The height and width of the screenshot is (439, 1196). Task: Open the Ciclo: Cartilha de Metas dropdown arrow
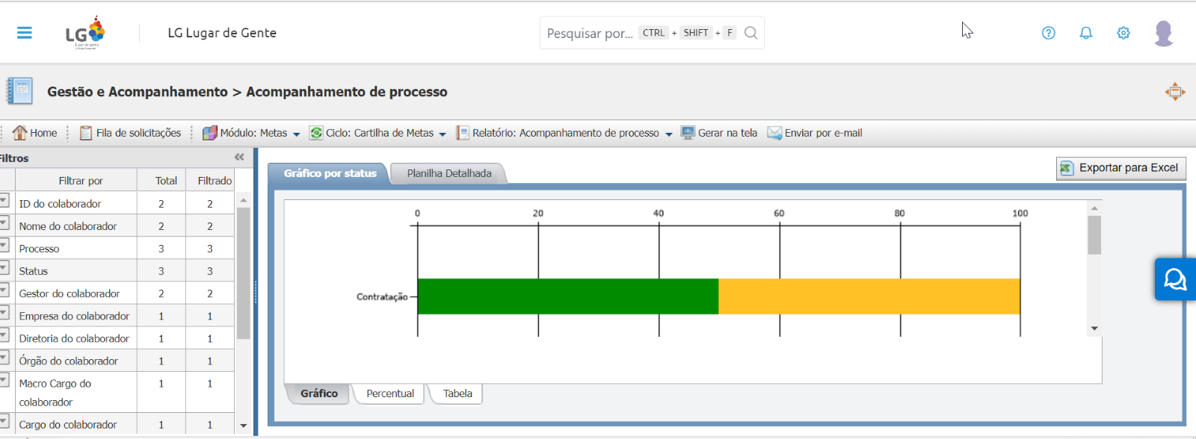tap(443, 134)
